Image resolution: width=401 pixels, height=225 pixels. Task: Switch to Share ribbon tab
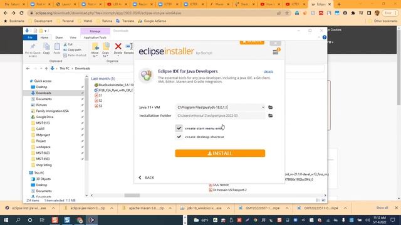[x=59, y=37]
